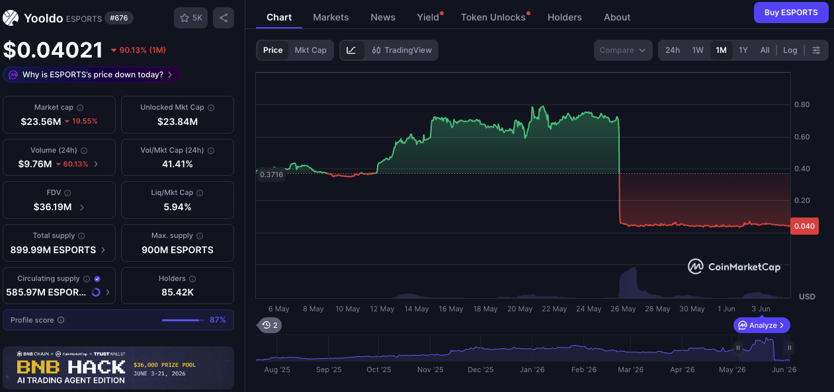Click the Yooldo coin logo

[11, 18]
